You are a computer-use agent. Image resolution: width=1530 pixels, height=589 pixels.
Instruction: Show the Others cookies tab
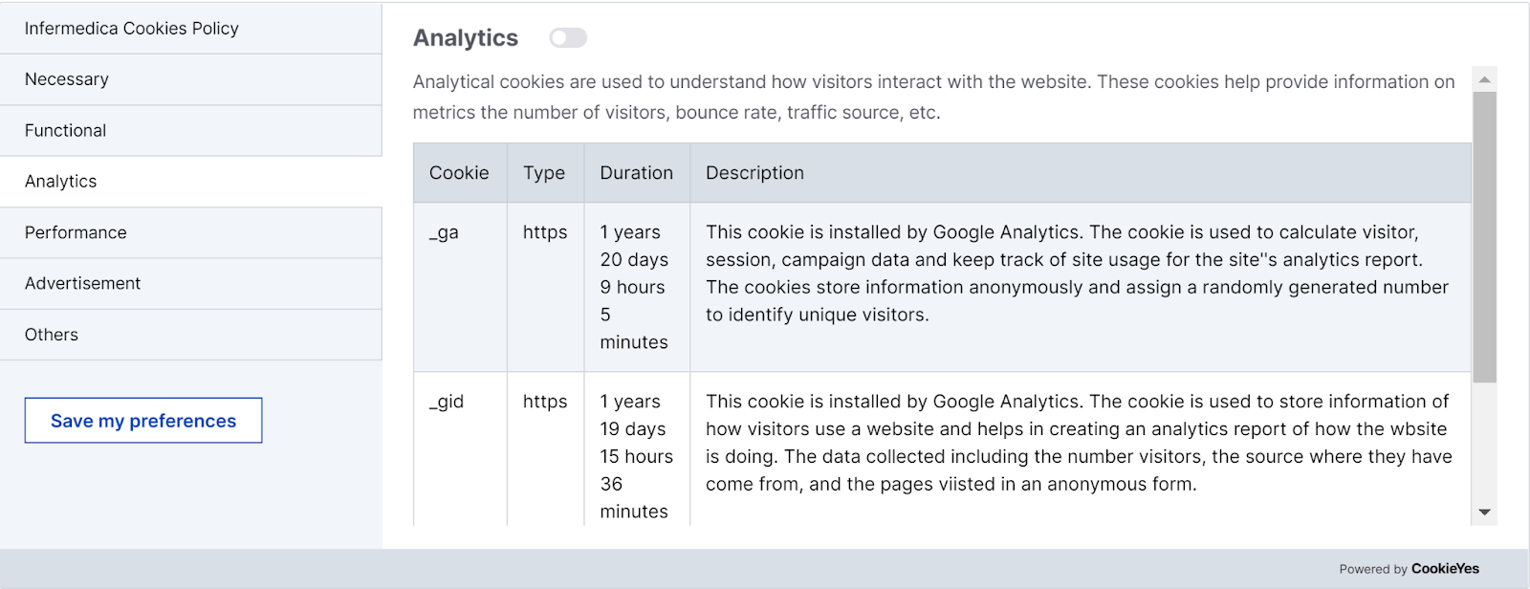pyautogui.click(x=52, y=335)
